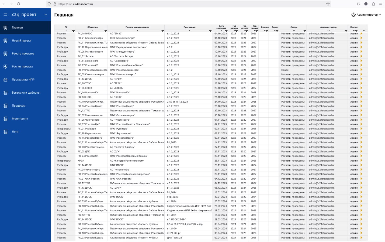This screenshot has width=385, height=242.
Task: Click orange arrow in РС_16.Россети Юг row
Action: click(361, 93)
